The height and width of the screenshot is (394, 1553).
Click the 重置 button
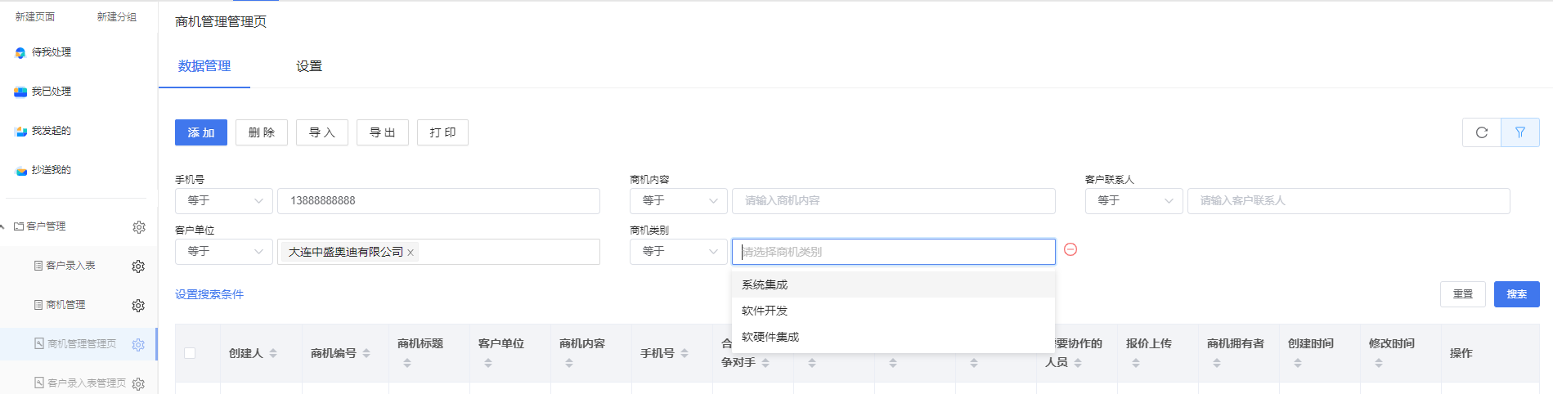pos(1463,294)
